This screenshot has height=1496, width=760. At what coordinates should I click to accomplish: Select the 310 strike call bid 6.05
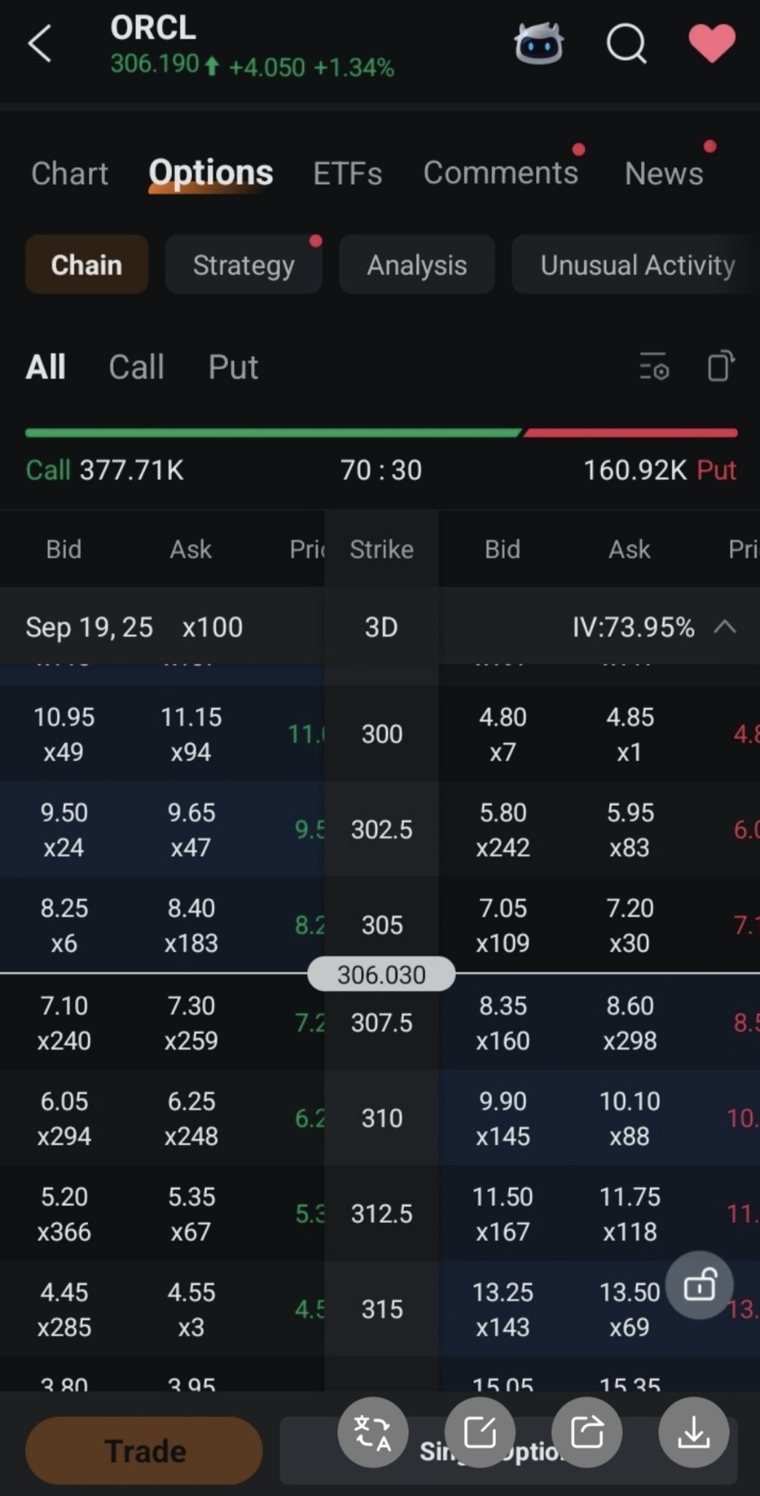pyautogui.click(x=64, y=1118)
